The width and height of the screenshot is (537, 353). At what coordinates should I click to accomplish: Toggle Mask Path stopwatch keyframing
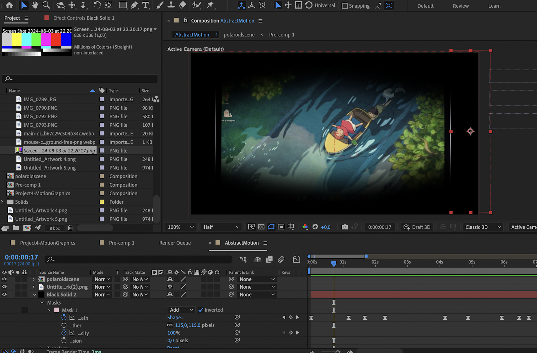pyautogui.click(x=64, y=317)
